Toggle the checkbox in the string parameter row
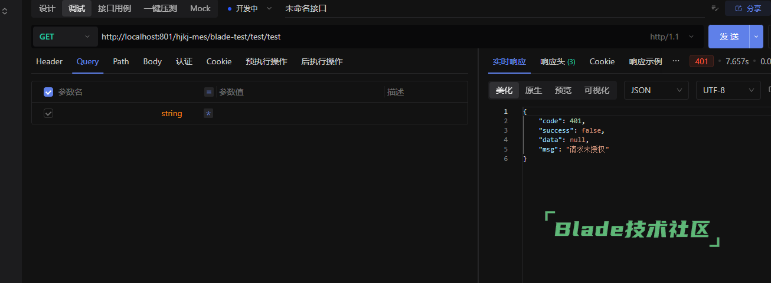 (48, 113)
